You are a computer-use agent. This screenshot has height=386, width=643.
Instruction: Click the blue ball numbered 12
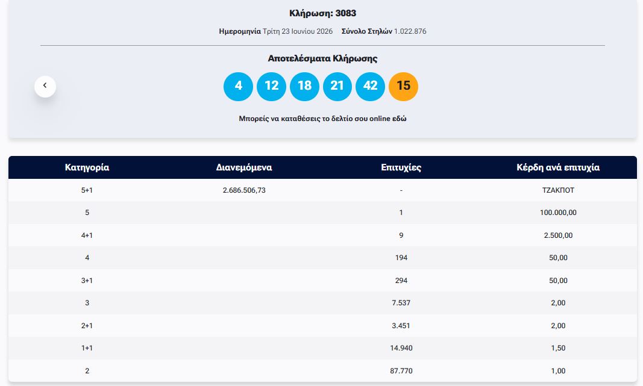pos(271,87)
